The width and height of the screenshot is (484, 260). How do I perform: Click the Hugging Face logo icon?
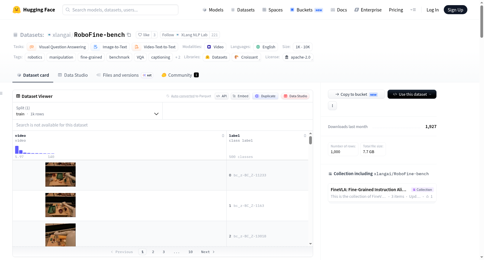[x=17, y=10]
